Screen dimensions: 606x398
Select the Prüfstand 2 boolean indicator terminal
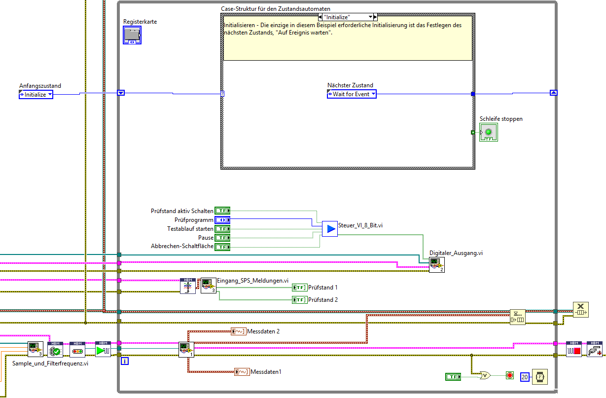tap(299, 300)
